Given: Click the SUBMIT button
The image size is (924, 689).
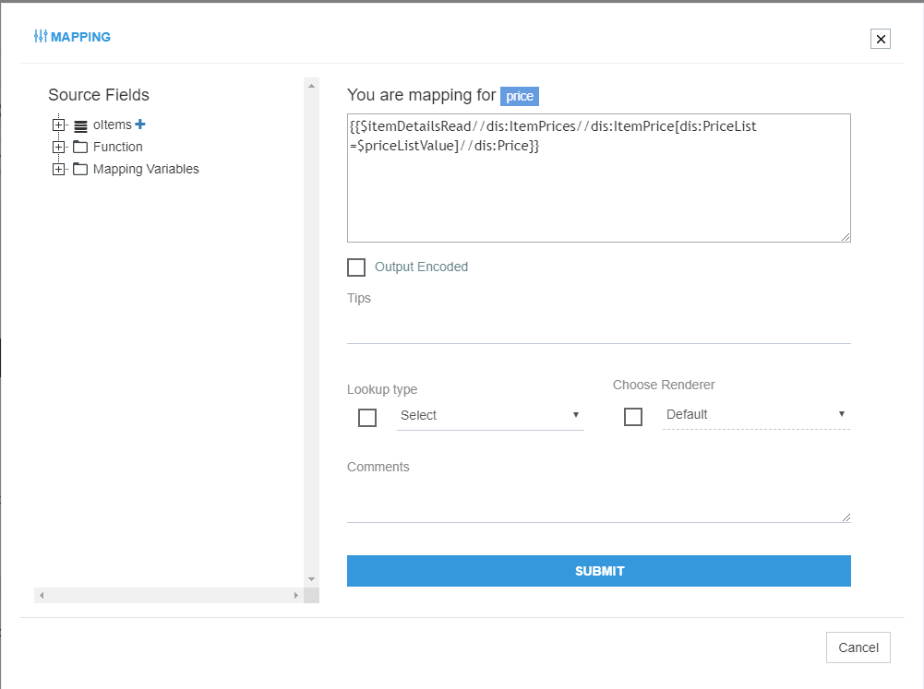Looking at the screenshot, I should coord(598,571).
